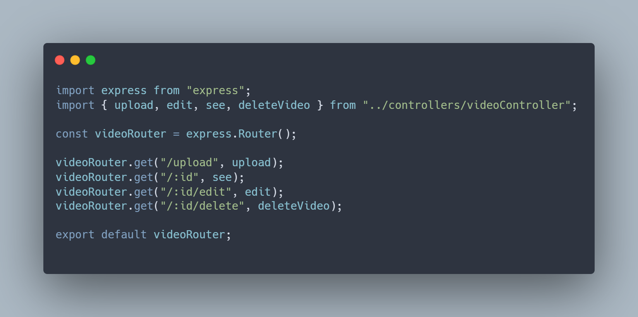
Task: Click deleteVideo in the import braces
Action: (x=274, y=105)
